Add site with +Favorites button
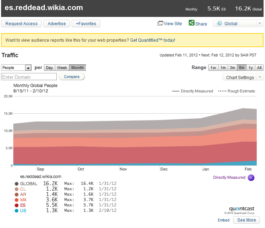Screen dimensions: 265x228 86,23
